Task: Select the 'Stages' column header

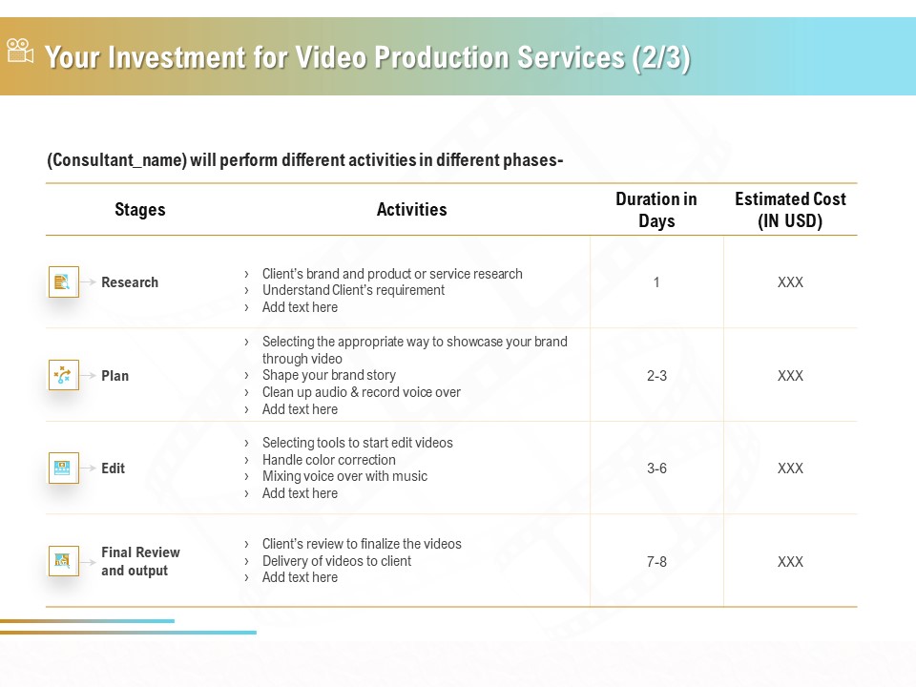Action: [140, 210]
